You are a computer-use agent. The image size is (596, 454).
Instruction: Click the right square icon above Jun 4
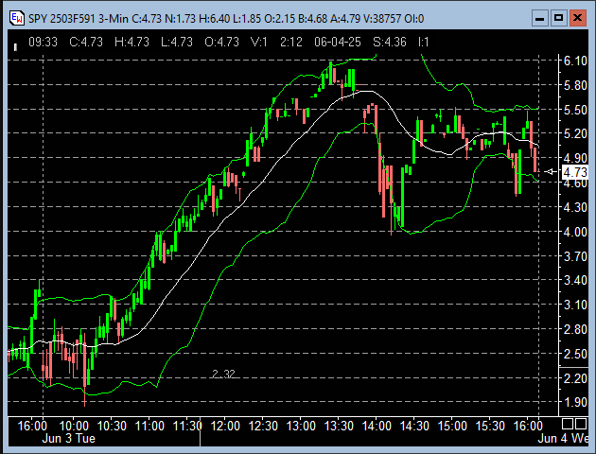[581, 423]
